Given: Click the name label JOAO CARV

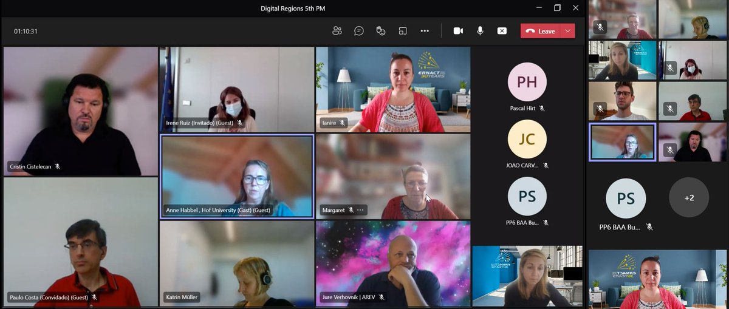Looking at the screenshot, I should [523, 165].
